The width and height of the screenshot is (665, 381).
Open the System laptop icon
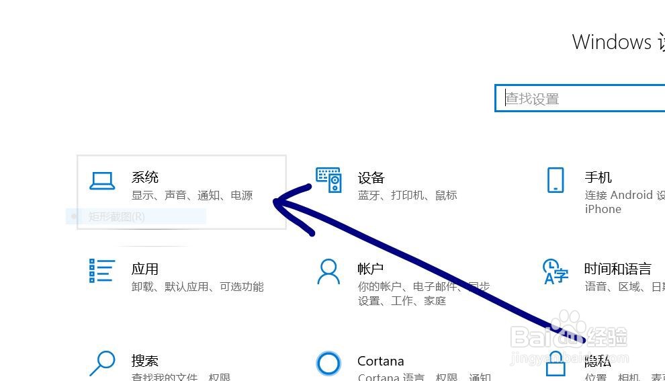(x=102, y=181)
